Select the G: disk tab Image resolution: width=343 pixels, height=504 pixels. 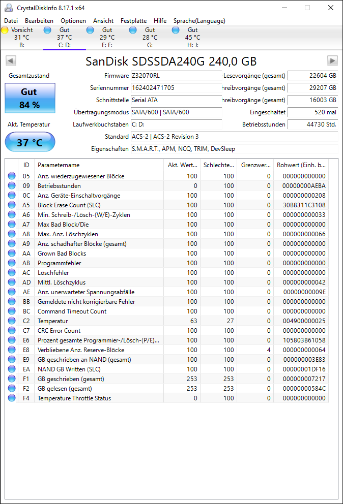[150, 37]
